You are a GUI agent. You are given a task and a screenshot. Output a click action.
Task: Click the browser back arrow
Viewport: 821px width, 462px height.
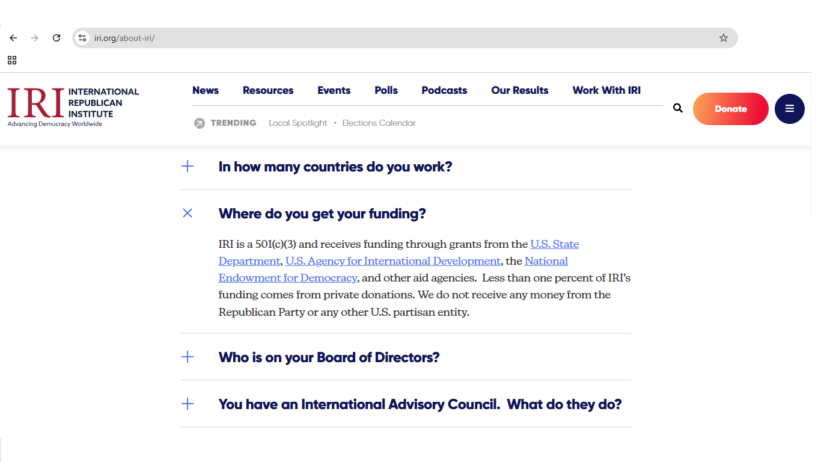tap(13, 38)
